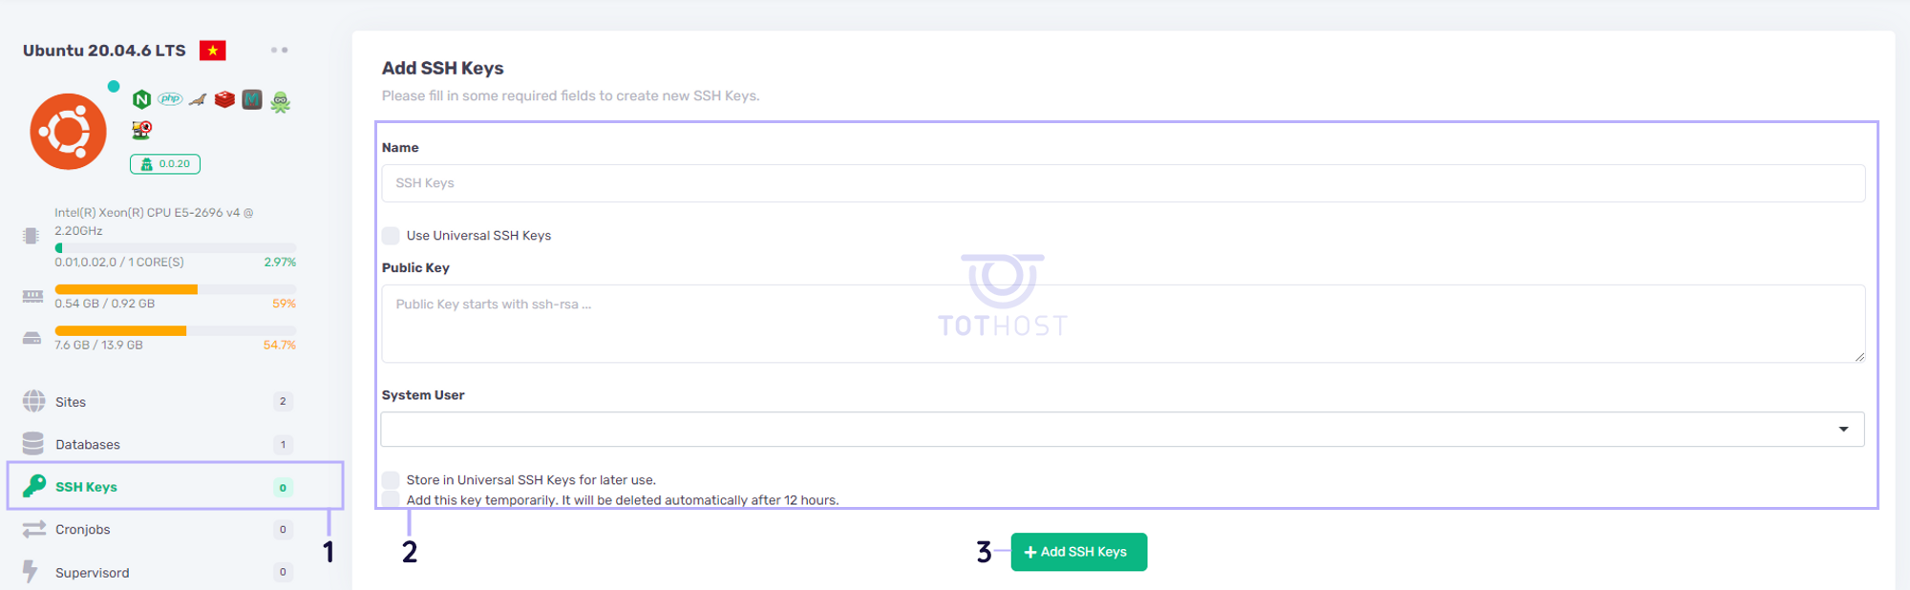1910x590 pixels.
Task: Select Cronjobs in the sidebar
Action: (83, 530)
